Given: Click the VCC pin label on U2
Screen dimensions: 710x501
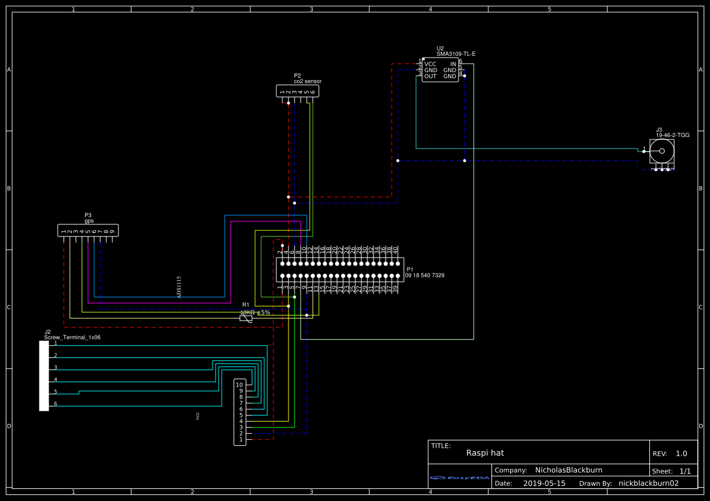Looking at the screenshot, I should pos(429,64).
